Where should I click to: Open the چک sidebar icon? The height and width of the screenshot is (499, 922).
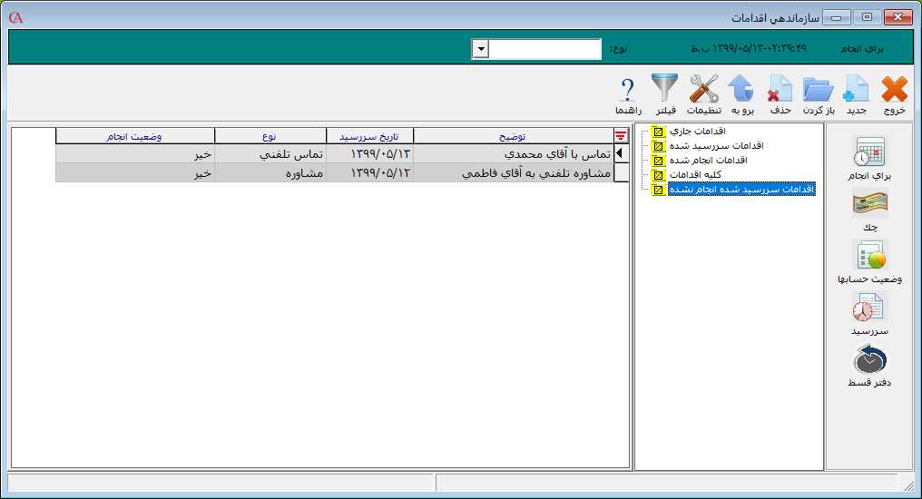pos(869,205)
